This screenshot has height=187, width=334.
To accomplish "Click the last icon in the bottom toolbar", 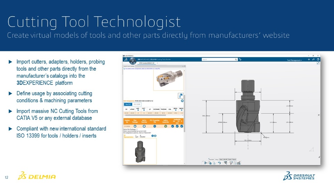I will (x=239, y=163).
